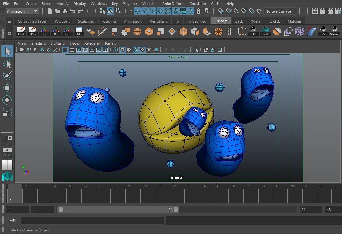Screen dimensions: 342x234
Task: Open the Anim Deform menu
Action: pos(173,3)
